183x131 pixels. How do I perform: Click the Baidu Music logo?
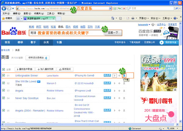coord(14,31)
